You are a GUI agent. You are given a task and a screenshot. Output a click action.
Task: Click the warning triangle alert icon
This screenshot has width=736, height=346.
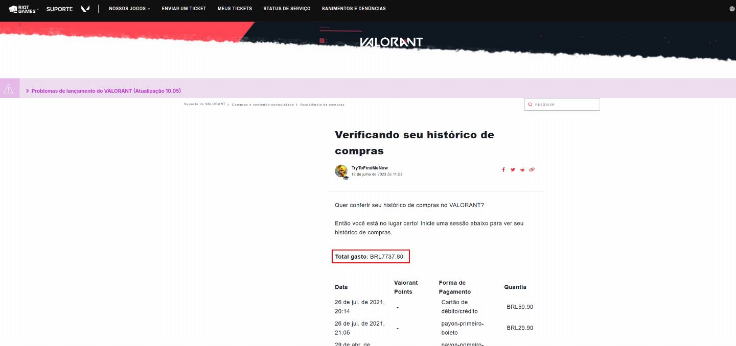click(x=8, y=88)
